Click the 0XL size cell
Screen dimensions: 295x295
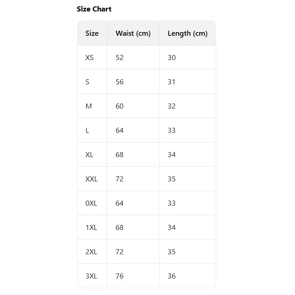click(x=91, y=203)
